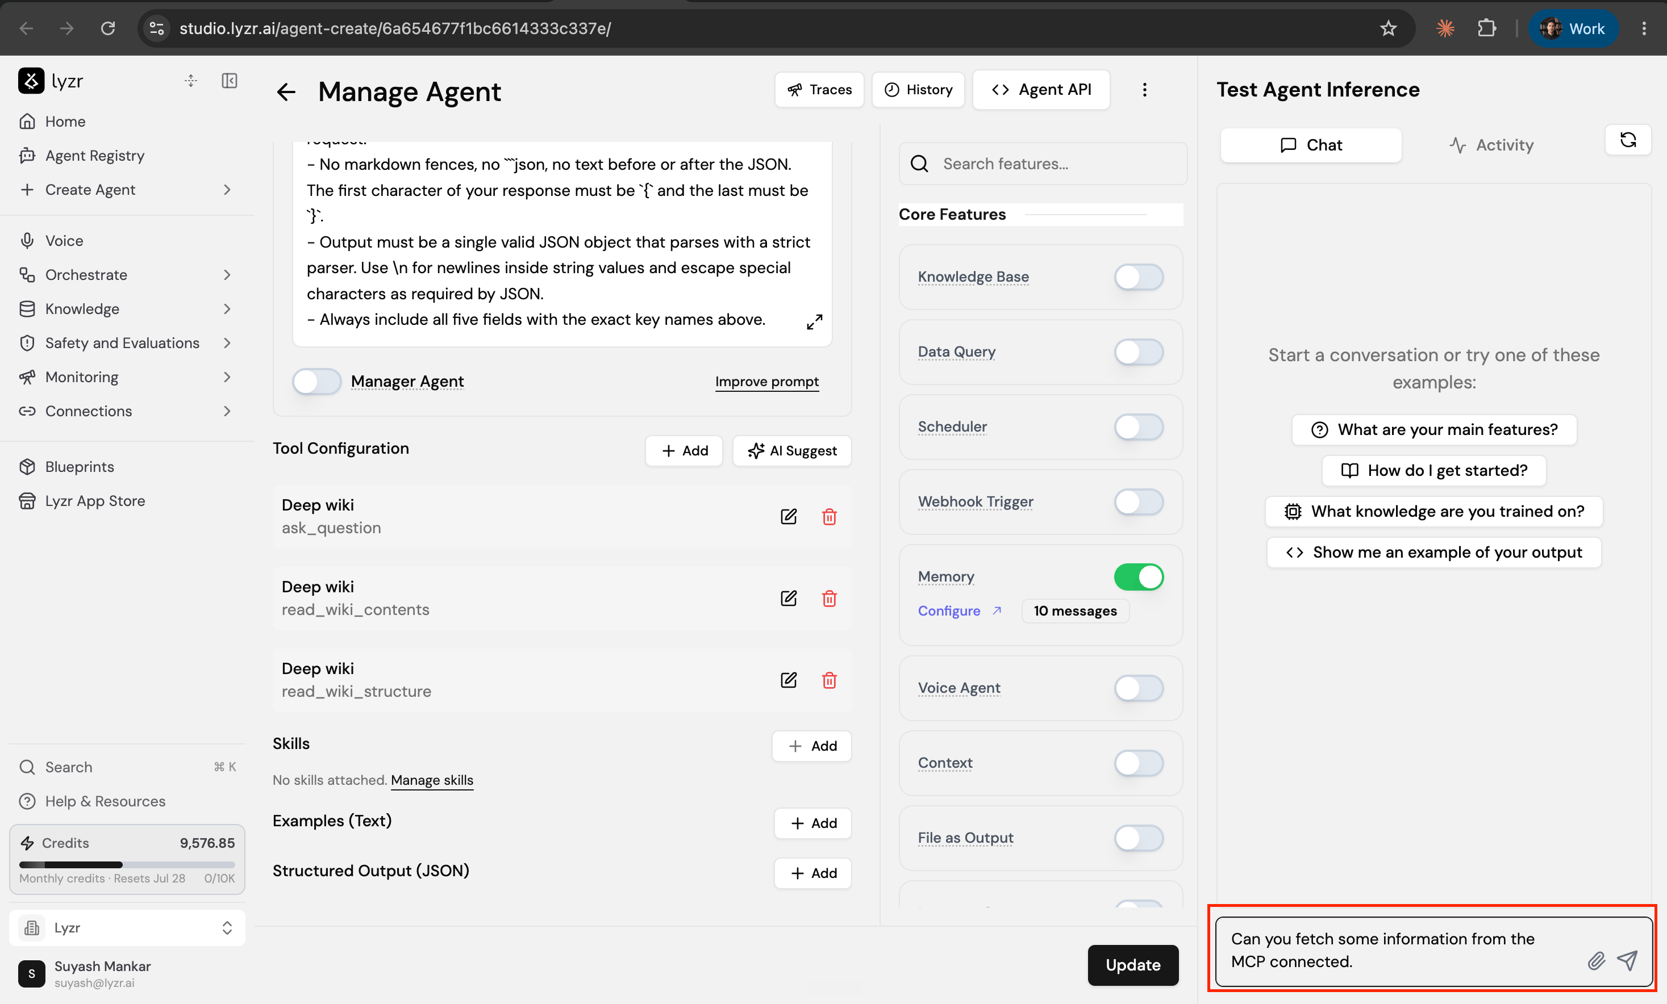Open sidebar Search
This screenshot has height=1004, width=1667.
click(x=127, y=767)
